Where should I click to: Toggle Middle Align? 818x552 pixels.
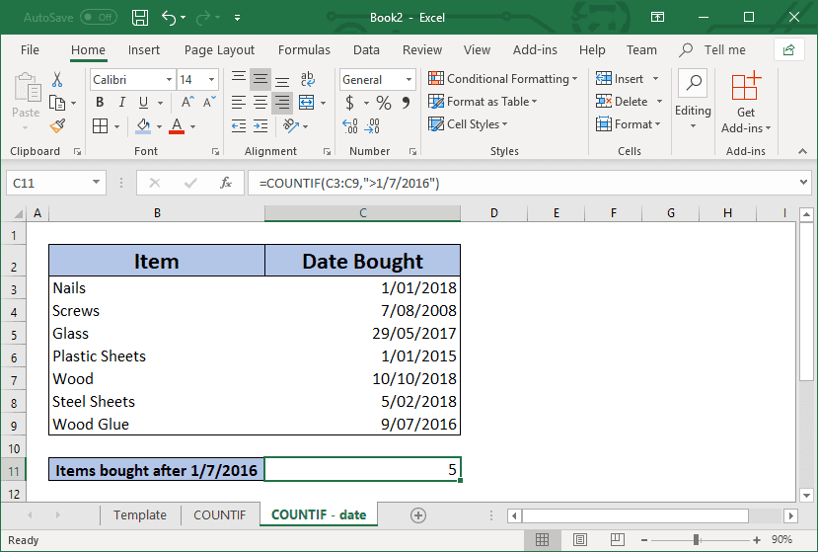point(260,79)
